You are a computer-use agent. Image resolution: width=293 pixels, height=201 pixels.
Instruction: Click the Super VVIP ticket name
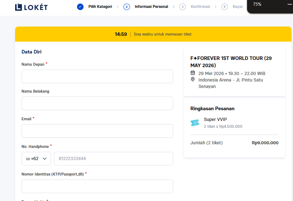coord(215,120)
